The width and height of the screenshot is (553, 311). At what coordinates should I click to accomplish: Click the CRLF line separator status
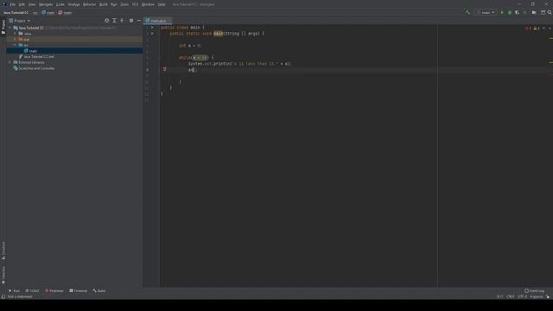click(x=511, y=296)
